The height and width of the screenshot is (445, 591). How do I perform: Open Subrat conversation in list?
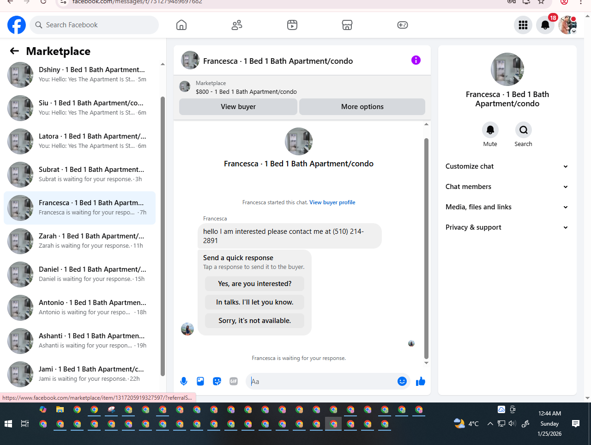tap(79, 175)
